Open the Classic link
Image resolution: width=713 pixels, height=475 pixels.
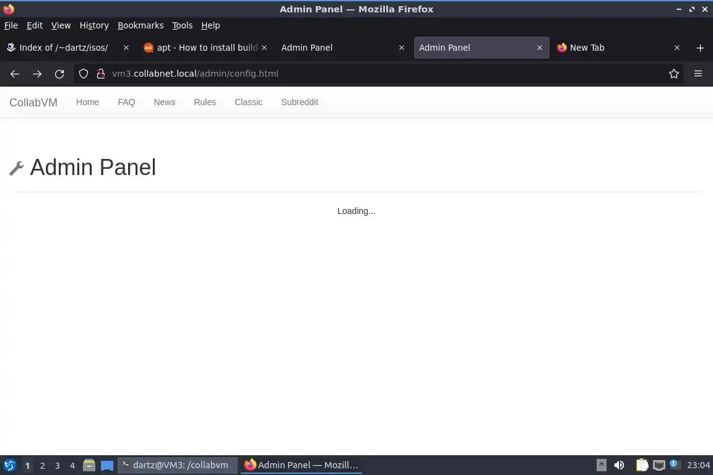tap(248, 102)
